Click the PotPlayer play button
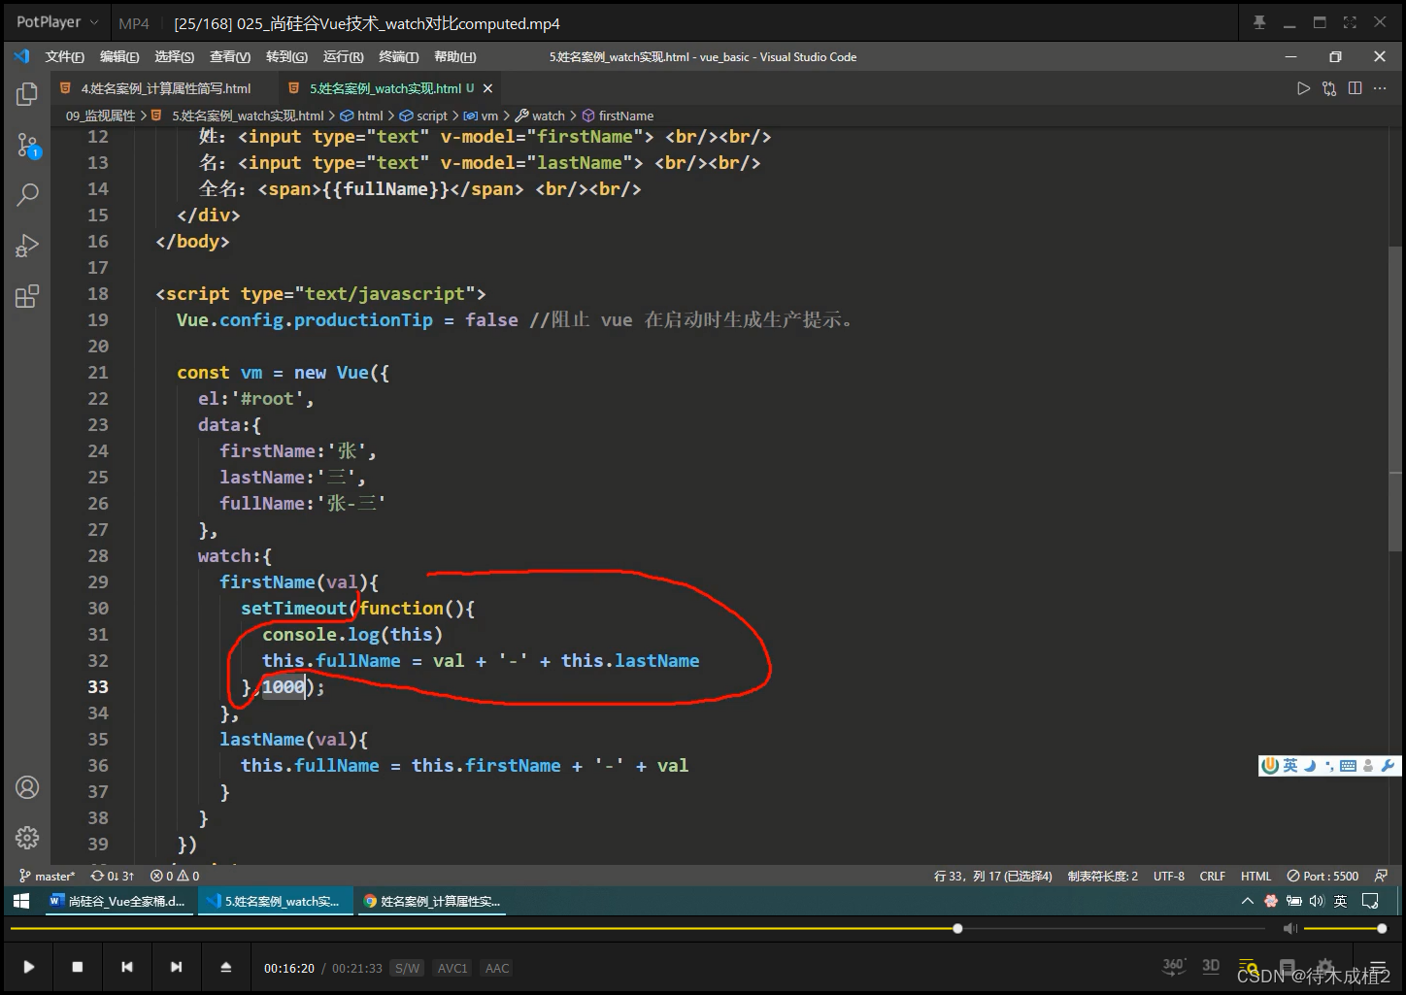The height and width of the screenshot is (995, 1406). 28,967
